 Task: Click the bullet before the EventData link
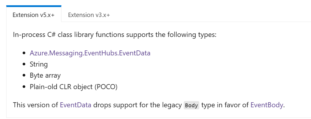24,53
